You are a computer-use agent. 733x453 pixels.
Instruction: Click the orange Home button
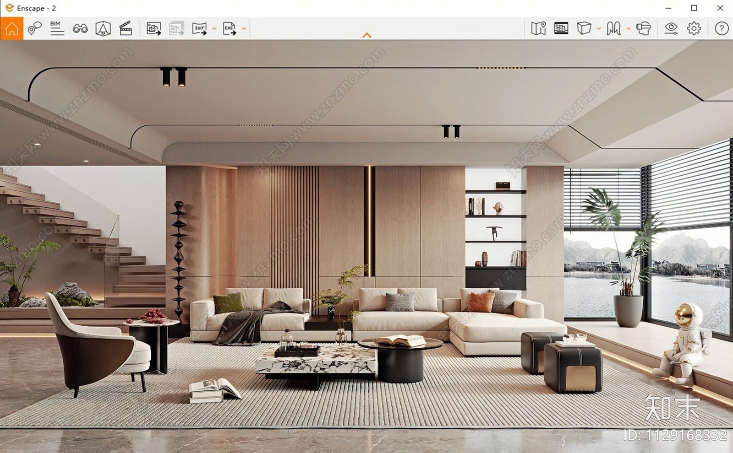pyautogui.click(x=11, y=28)
